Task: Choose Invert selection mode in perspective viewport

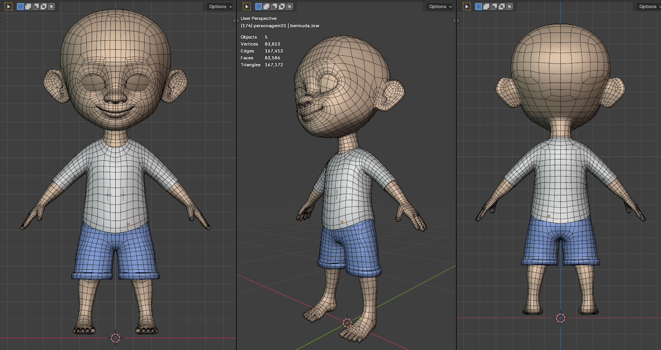Action: (x=282, y=7)
